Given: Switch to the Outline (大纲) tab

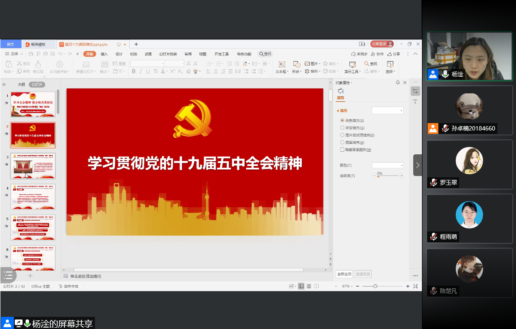Looking at the screenshot, I should (x=21, y=85).
